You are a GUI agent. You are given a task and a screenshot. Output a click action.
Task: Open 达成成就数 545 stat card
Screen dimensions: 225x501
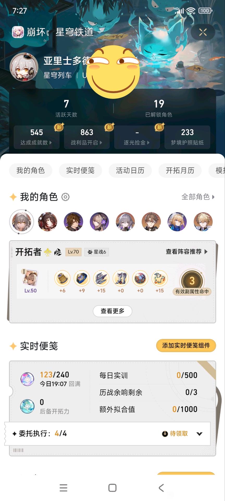36,137
